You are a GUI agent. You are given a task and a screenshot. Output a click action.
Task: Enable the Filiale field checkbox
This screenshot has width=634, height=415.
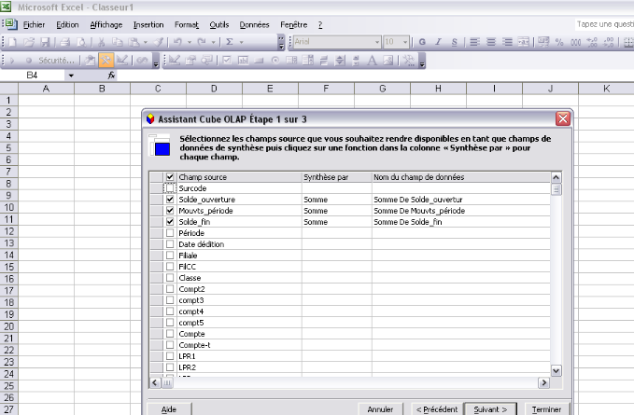click(x=169, y=256)
